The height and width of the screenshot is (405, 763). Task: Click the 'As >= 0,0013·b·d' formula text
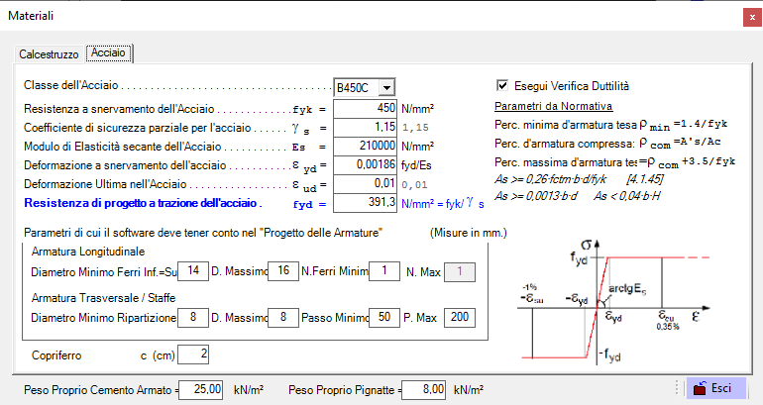point(536,196)
